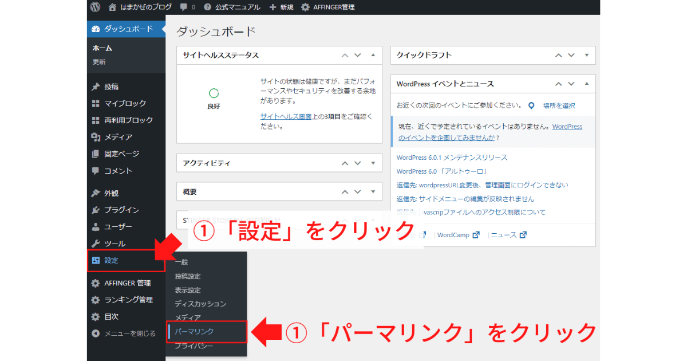The width and height of the screenshot is (687, 361).
Task: Select the 外観 appearance icon
Action: [96, 193]
